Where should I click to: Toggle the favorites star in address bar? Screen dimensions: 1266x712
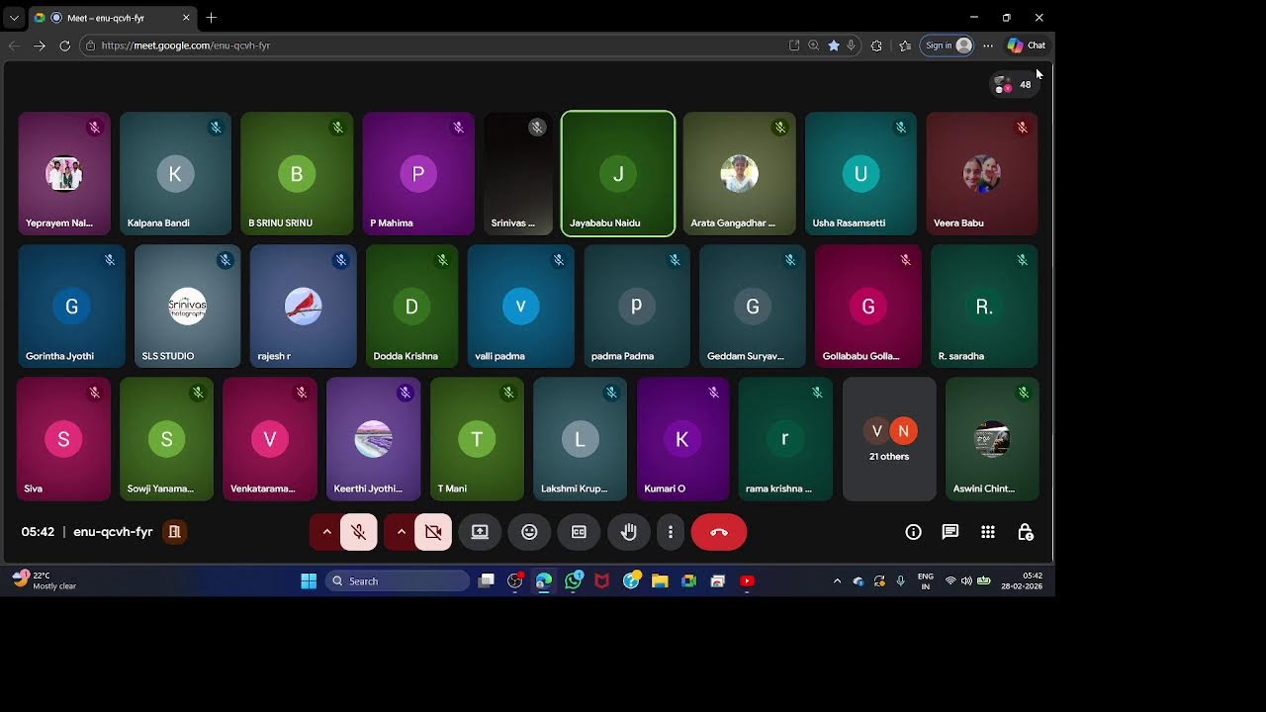click(x=834, y=45)
